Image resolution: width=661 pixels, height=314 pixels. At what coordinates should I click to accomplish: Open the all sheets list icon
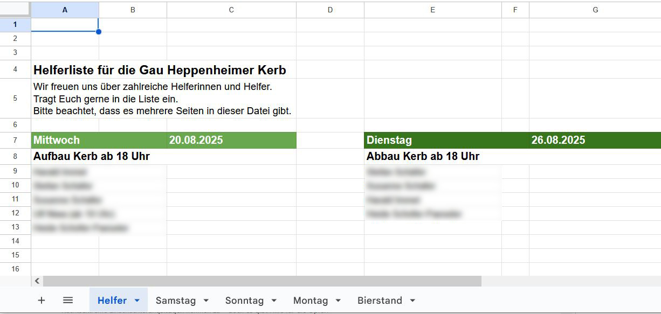tap(68, 301)
